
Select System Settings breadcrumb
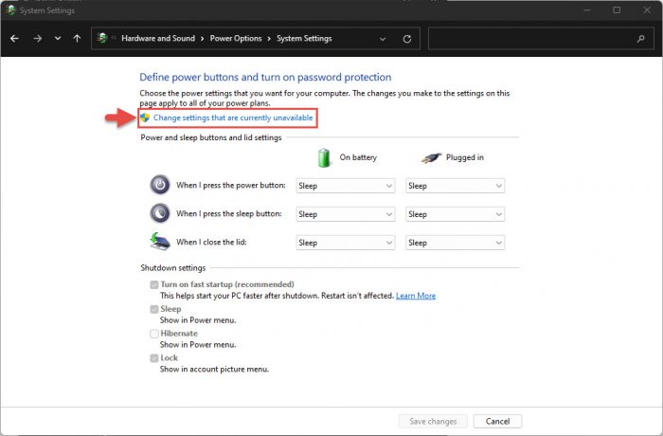304,39
